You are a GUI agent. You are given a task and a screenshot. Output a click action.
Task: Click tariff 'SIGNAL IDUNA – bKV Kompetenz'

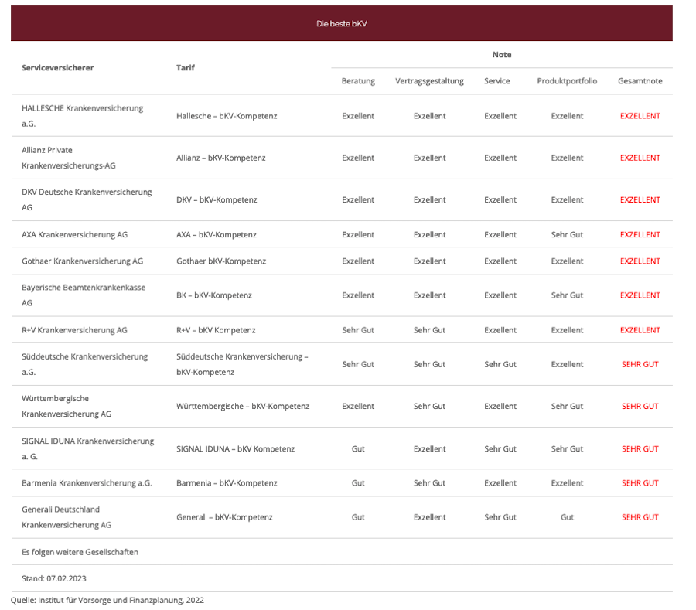[x=235, y=448]
